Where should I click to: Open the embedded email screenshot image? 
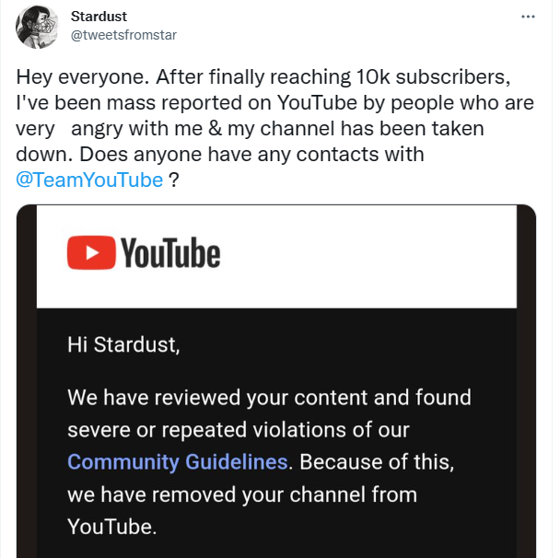pos(276,387)
